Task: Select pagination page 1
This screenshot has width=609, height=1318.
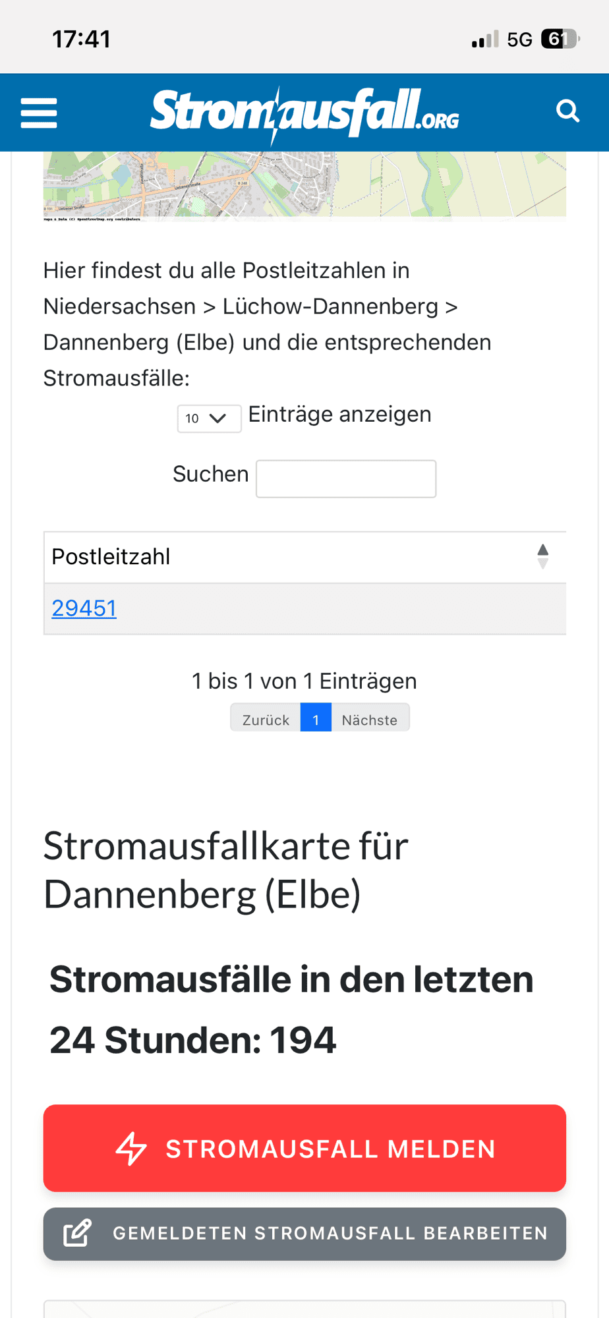Action: [316, 718]
